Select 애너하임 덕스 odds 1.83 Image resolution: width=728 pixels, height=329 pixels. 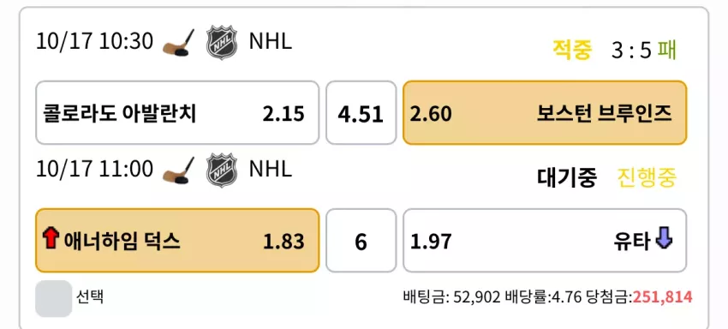point(177,240)
